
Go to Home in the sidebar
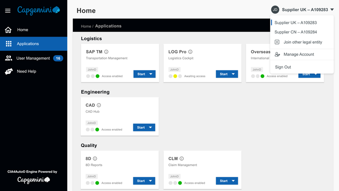point(33,30)
